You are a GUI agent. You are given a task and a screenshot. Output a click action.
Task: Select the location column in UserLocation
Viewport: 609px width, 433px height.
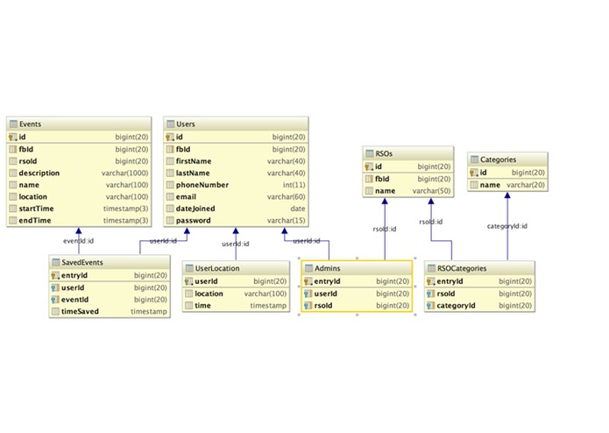pyautogui.click(x=236, y=294)
